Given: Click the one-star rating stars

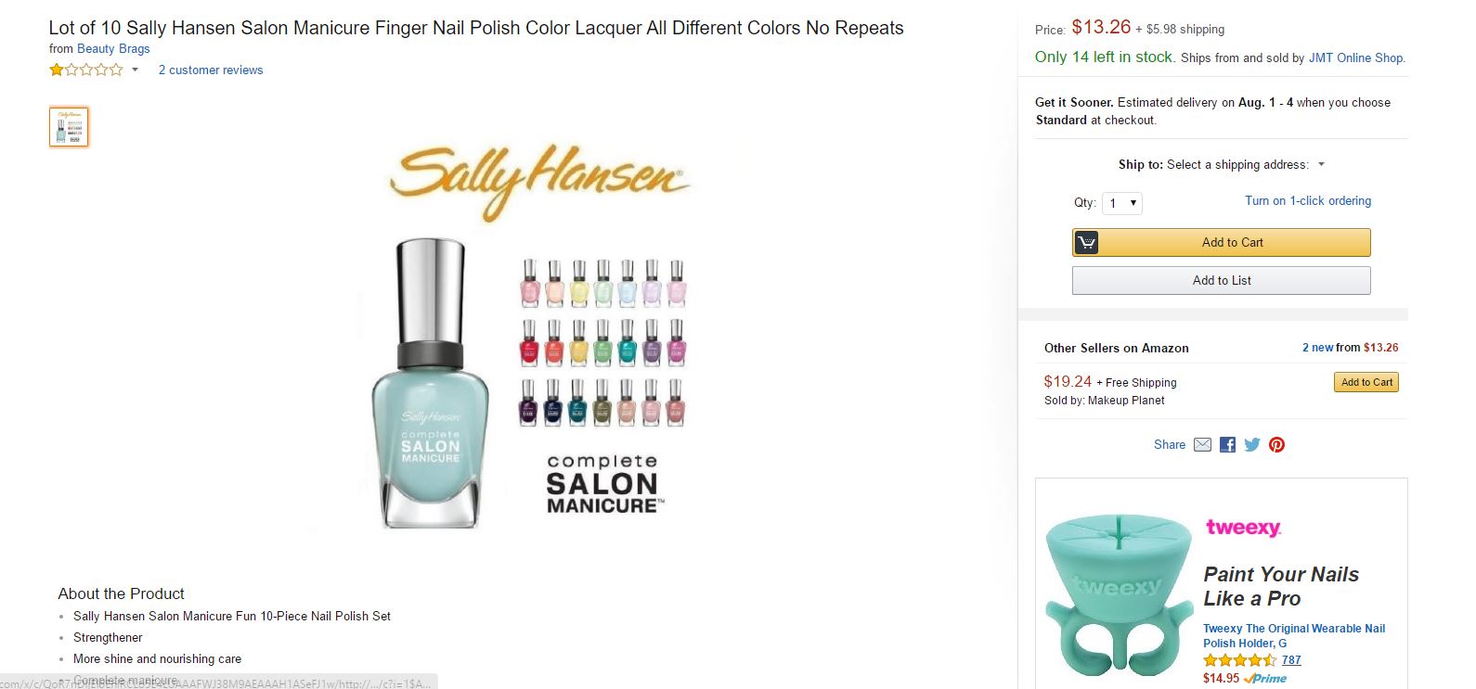Looking at the screenshot, I should tap(85, 70).
